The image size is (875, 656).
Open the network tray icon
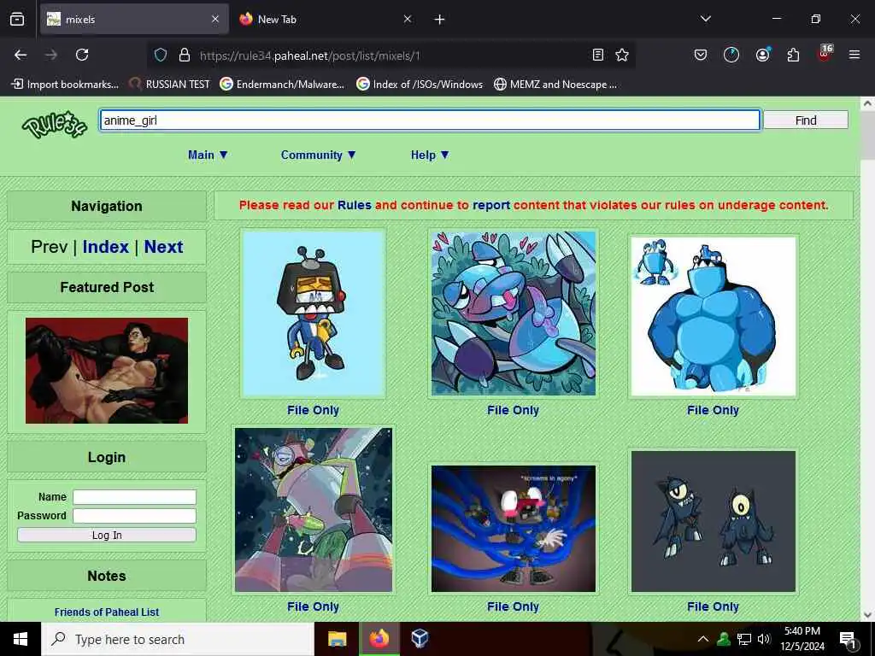(744, 639)
